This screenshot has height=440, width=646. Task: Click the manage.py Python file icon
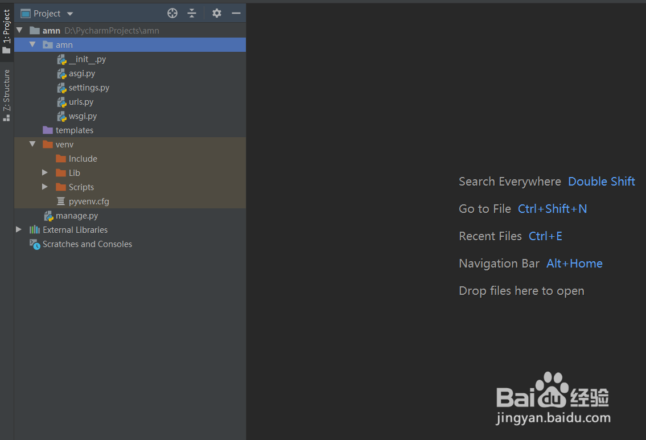coord(49,216)
